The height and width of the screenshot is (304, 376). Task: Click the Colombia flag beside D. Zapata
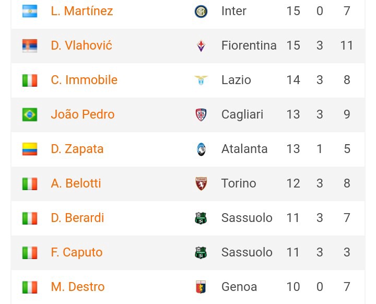pyautogui.click(x=30, y=149)
